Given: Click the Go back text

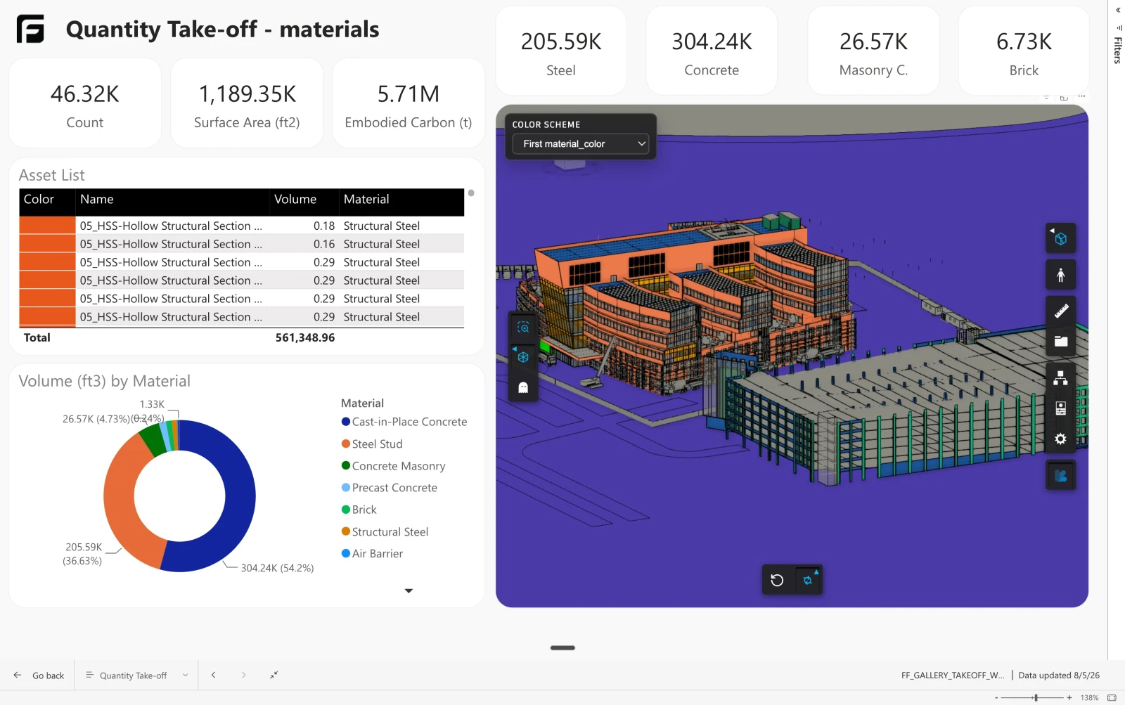Looking at the screenshot, I should click(x=48, y=675).
